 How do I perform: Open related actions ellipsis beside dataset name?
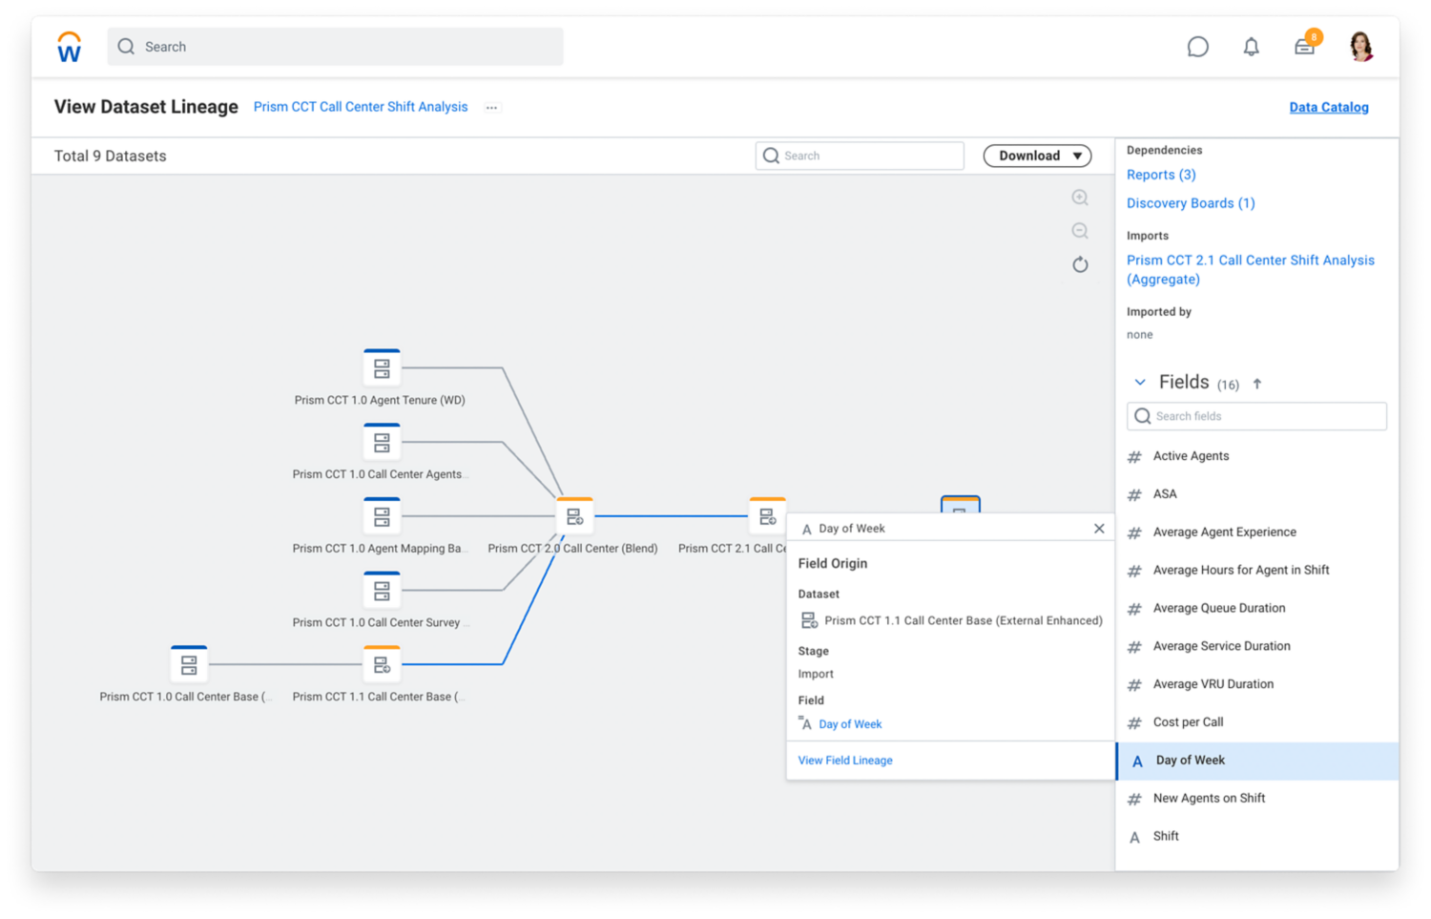491,108
